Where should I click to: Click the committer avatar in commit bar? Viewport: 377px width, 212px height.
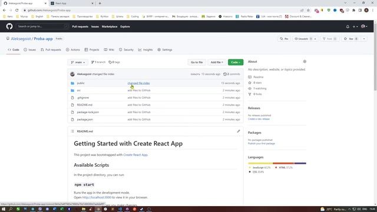point(72,74)
